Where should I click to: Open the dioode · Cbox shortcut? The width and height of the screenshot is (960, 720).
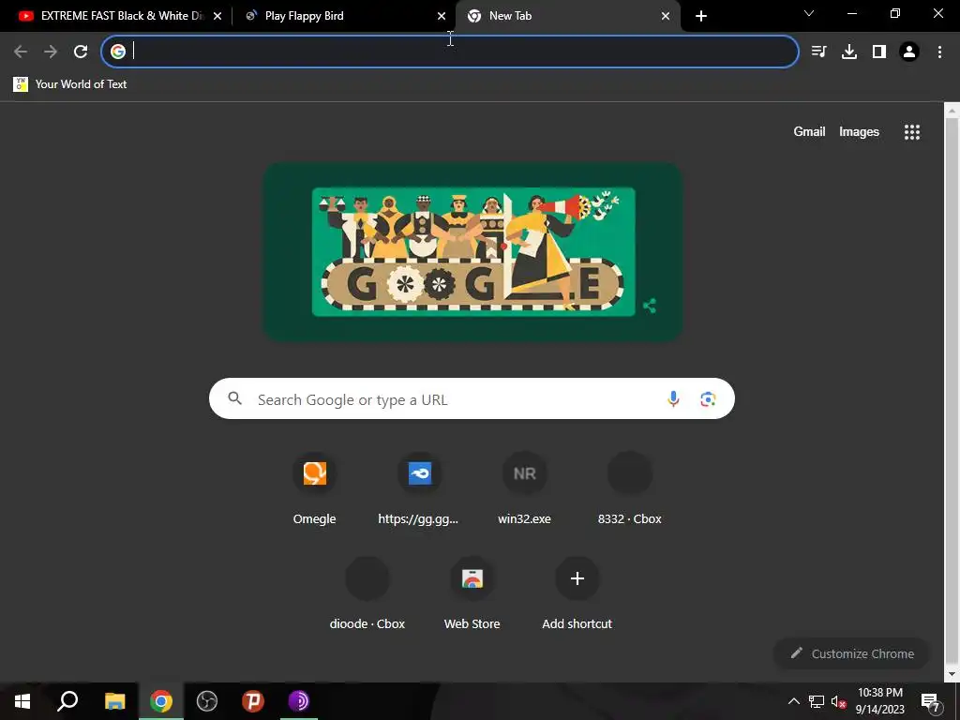pyautogui.click(x=367, y=594)
